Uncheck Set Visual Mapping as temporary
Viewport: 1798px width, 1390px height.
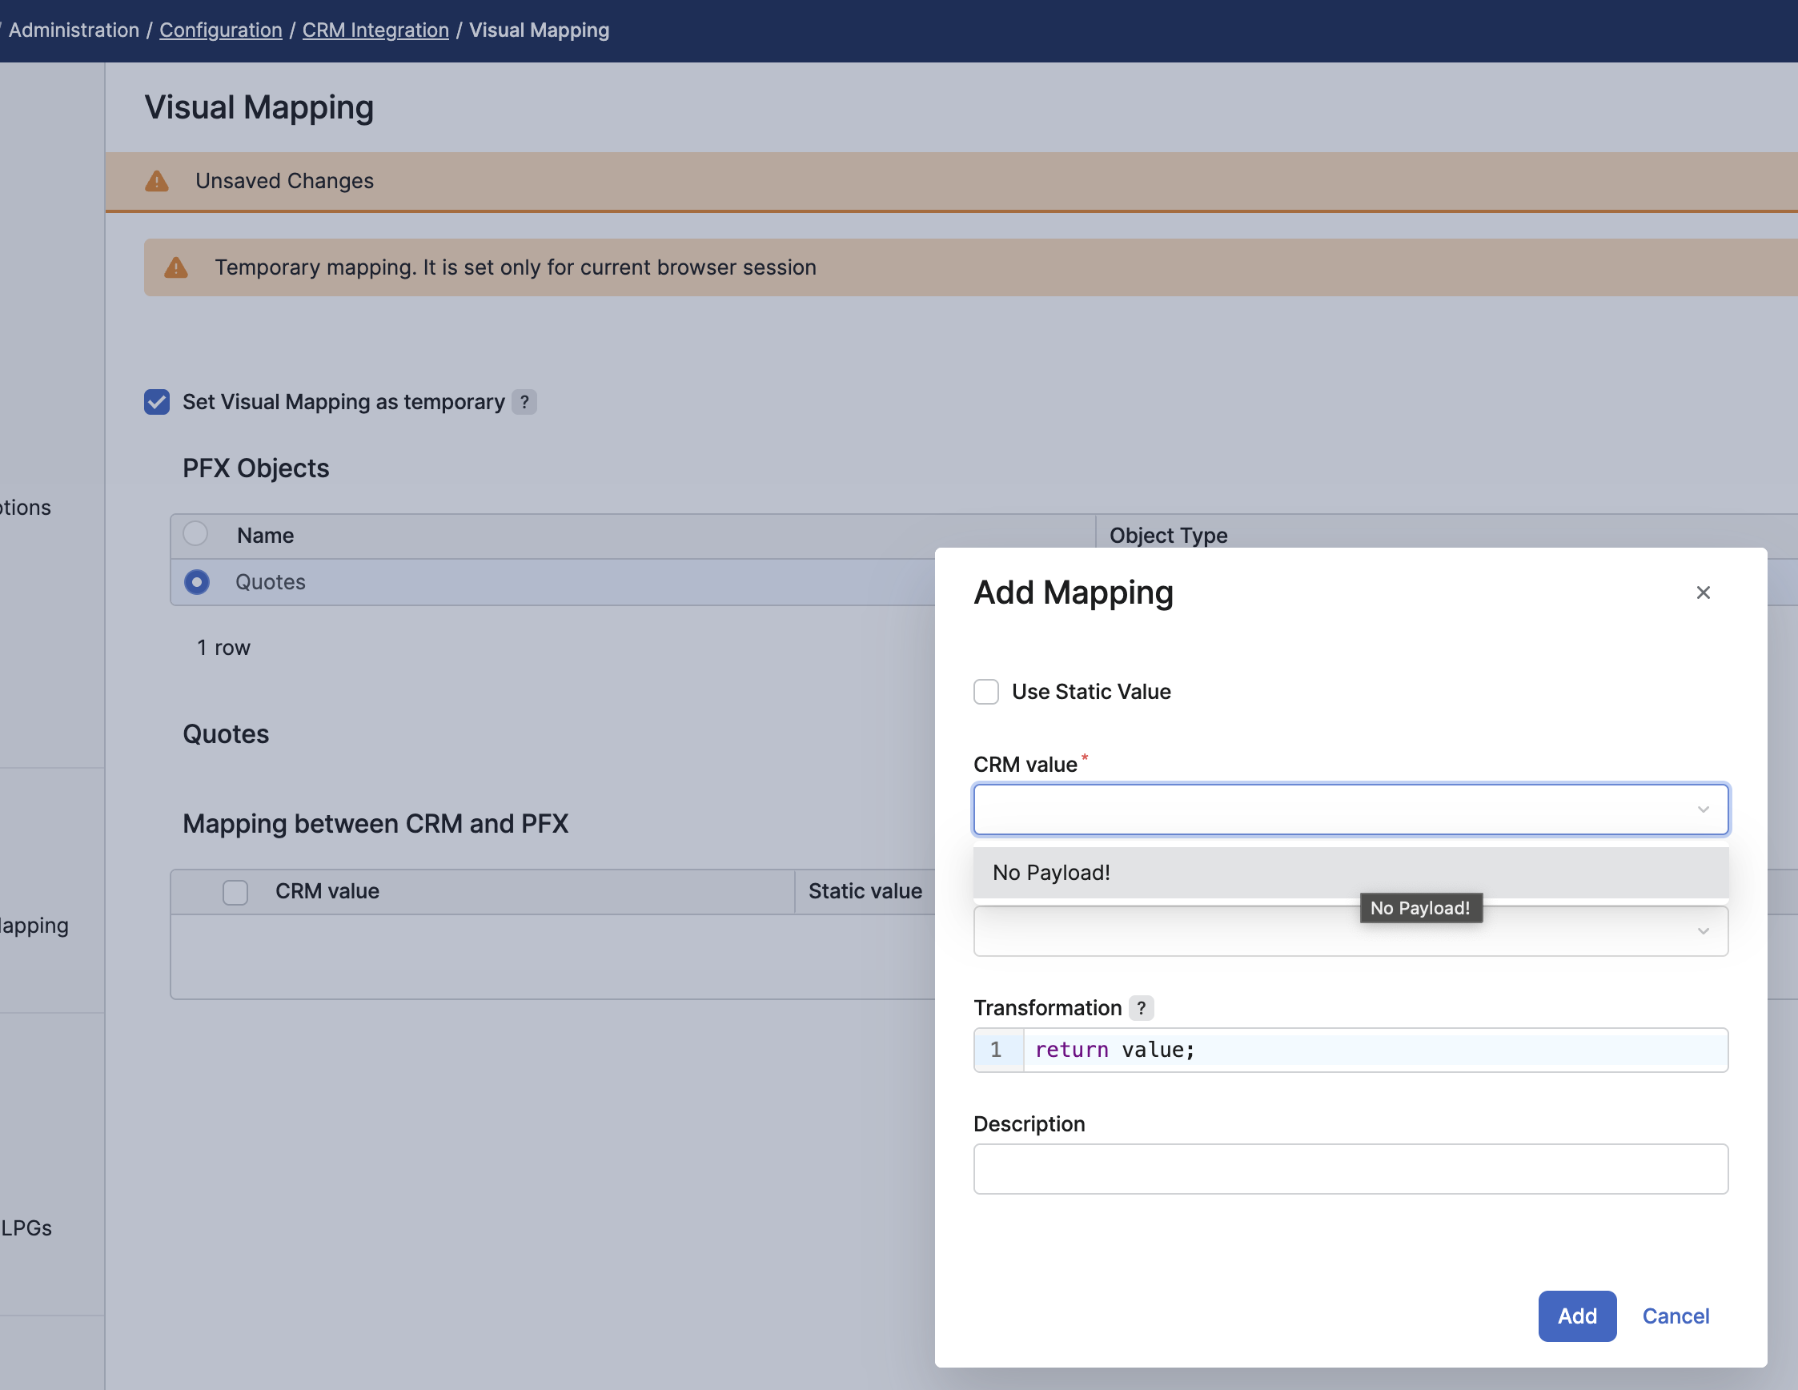coord(156,402)
